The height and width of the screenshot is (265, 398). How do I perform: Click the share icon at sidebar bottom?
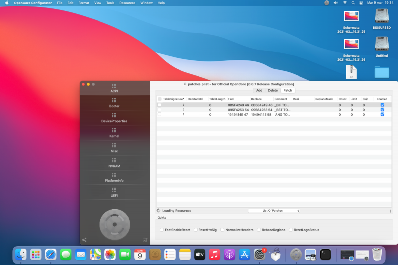point(84,240)
